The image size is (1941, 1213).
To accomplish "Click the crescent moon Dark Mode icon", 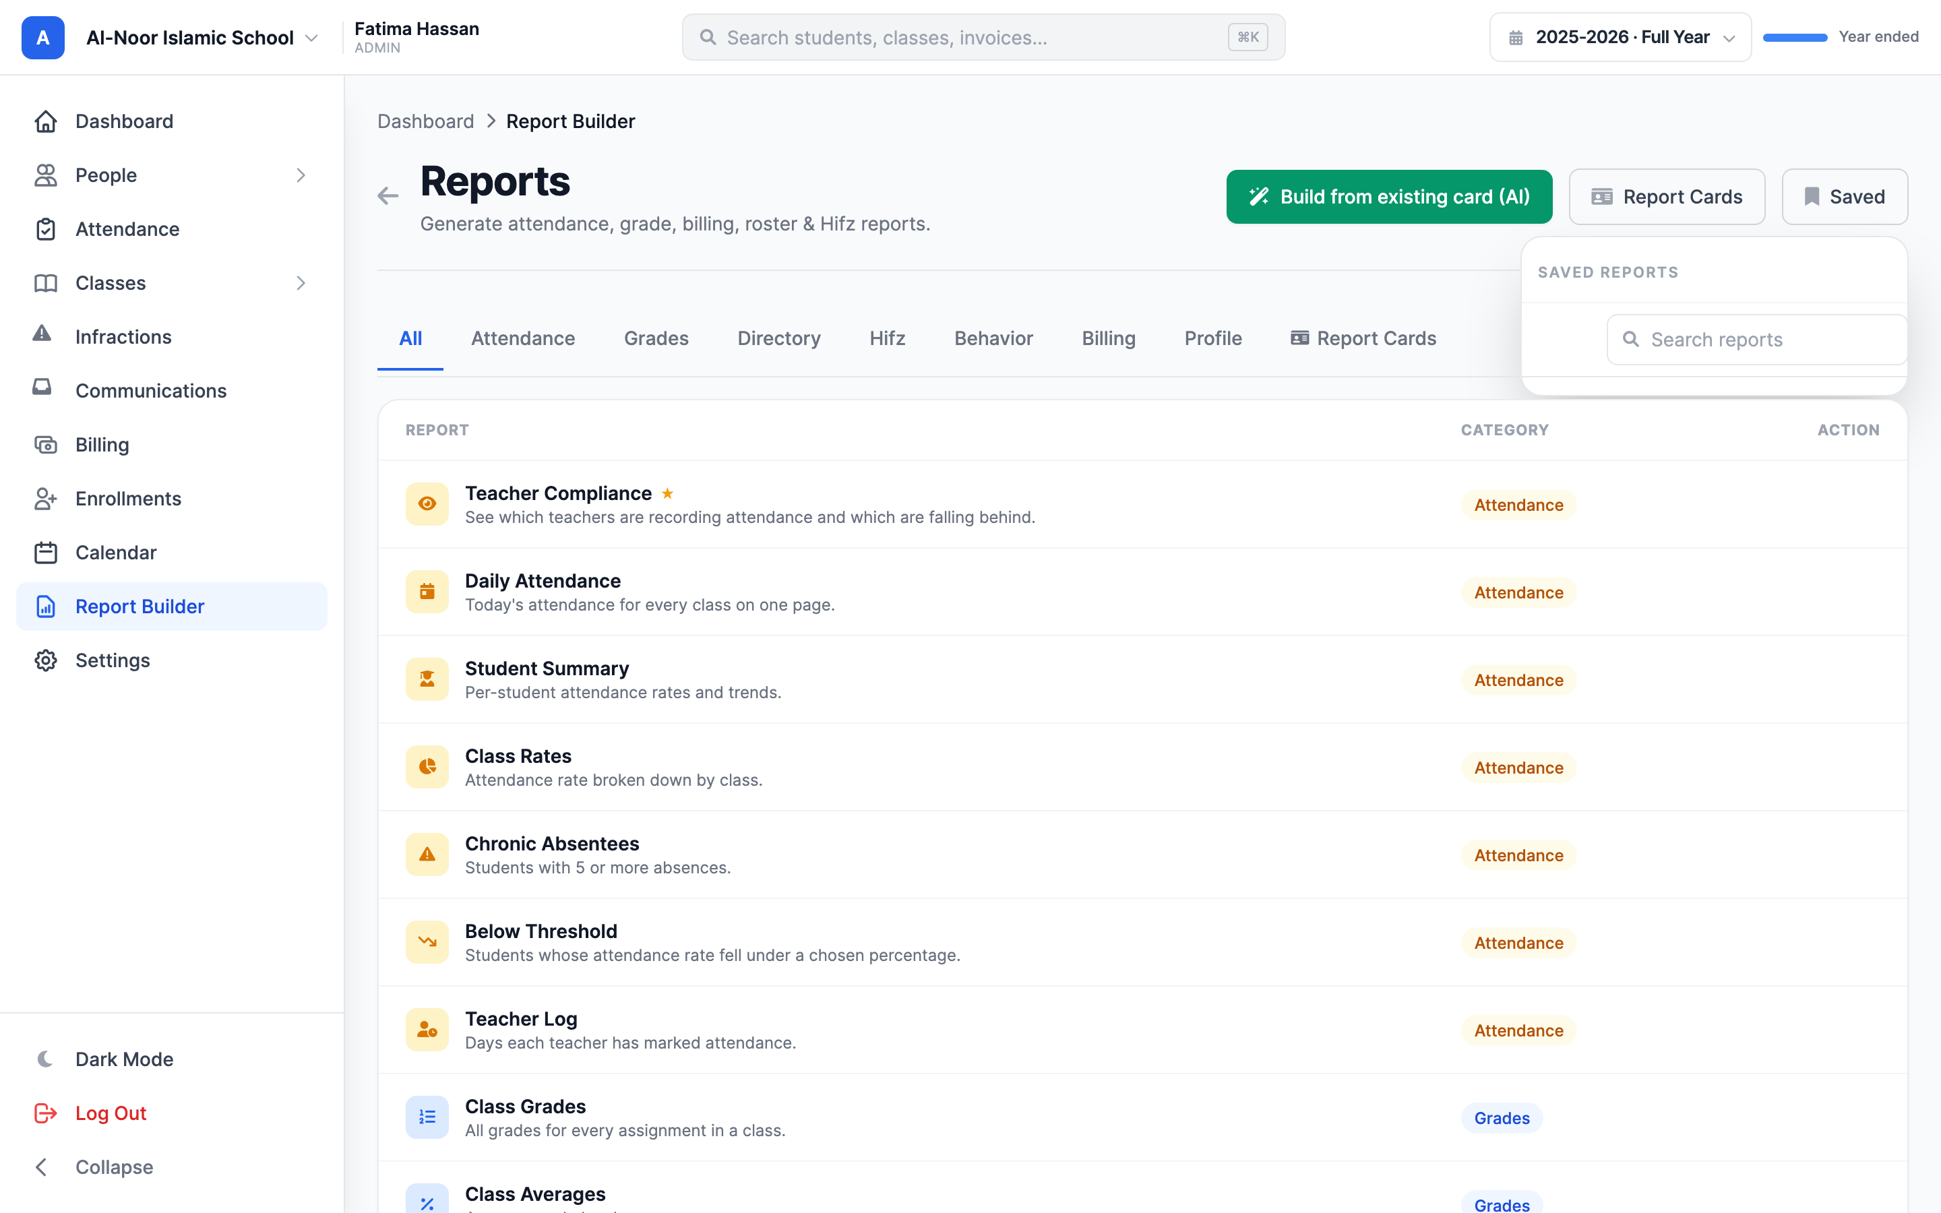I will 46,1059.
